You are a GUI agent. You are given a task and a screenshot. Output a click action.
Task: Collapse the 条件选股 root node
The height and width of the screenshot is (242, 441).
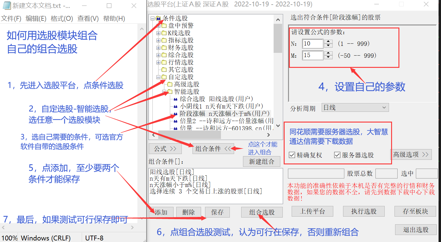[x=153, y=18]
